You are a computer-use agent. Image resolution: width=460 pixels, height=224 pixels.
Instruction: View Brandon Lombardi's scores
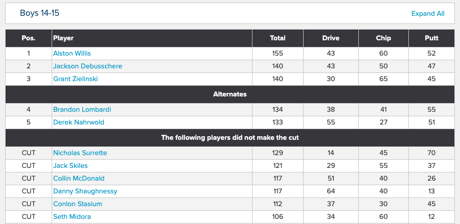[x=82, y=110]
